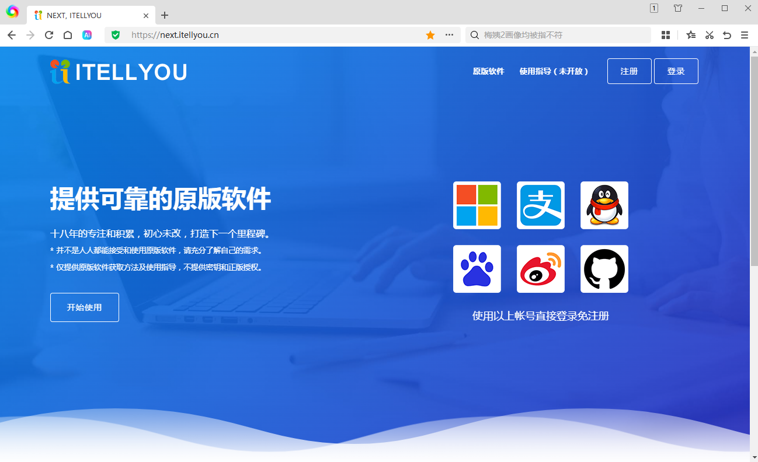
Task: Click the vertical scrollbar thumb
Action: (754, 160)
